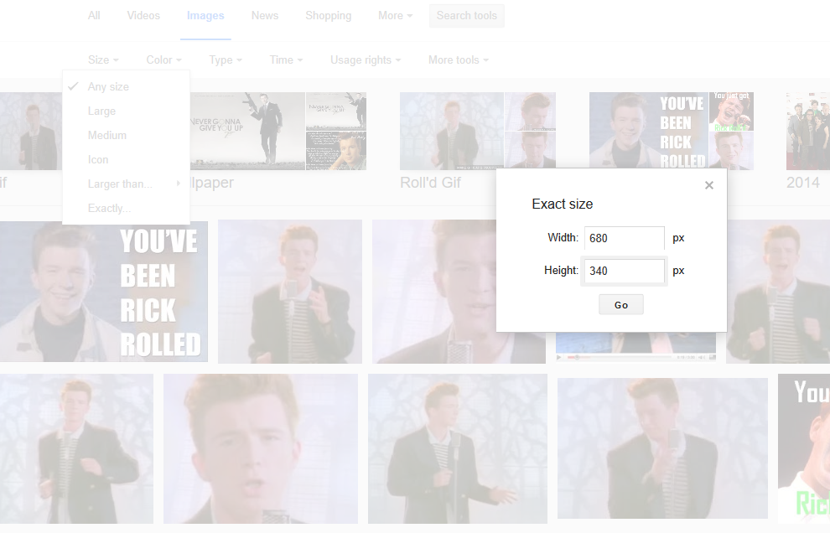This screenshot has width=830, height=533.
Task: Open the 2014 category
Action: (803, 183)
